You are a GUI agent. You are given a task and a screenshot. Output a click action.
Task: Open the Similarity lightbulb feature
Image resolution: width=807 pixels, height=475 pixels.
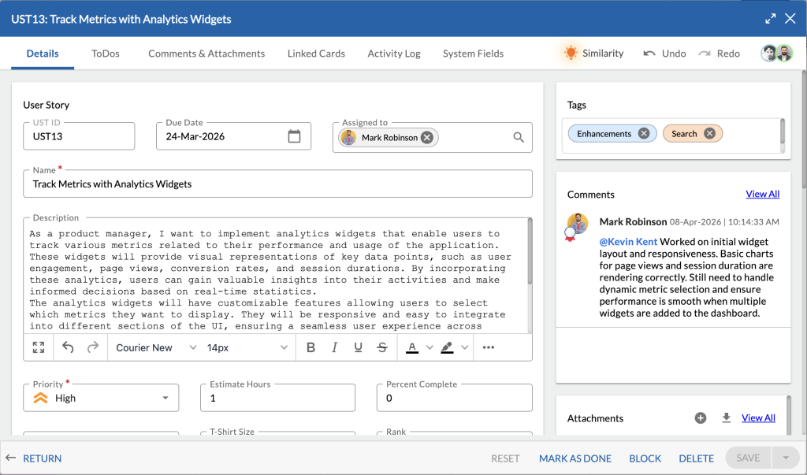pyautogui.click(x=593, y=53)
